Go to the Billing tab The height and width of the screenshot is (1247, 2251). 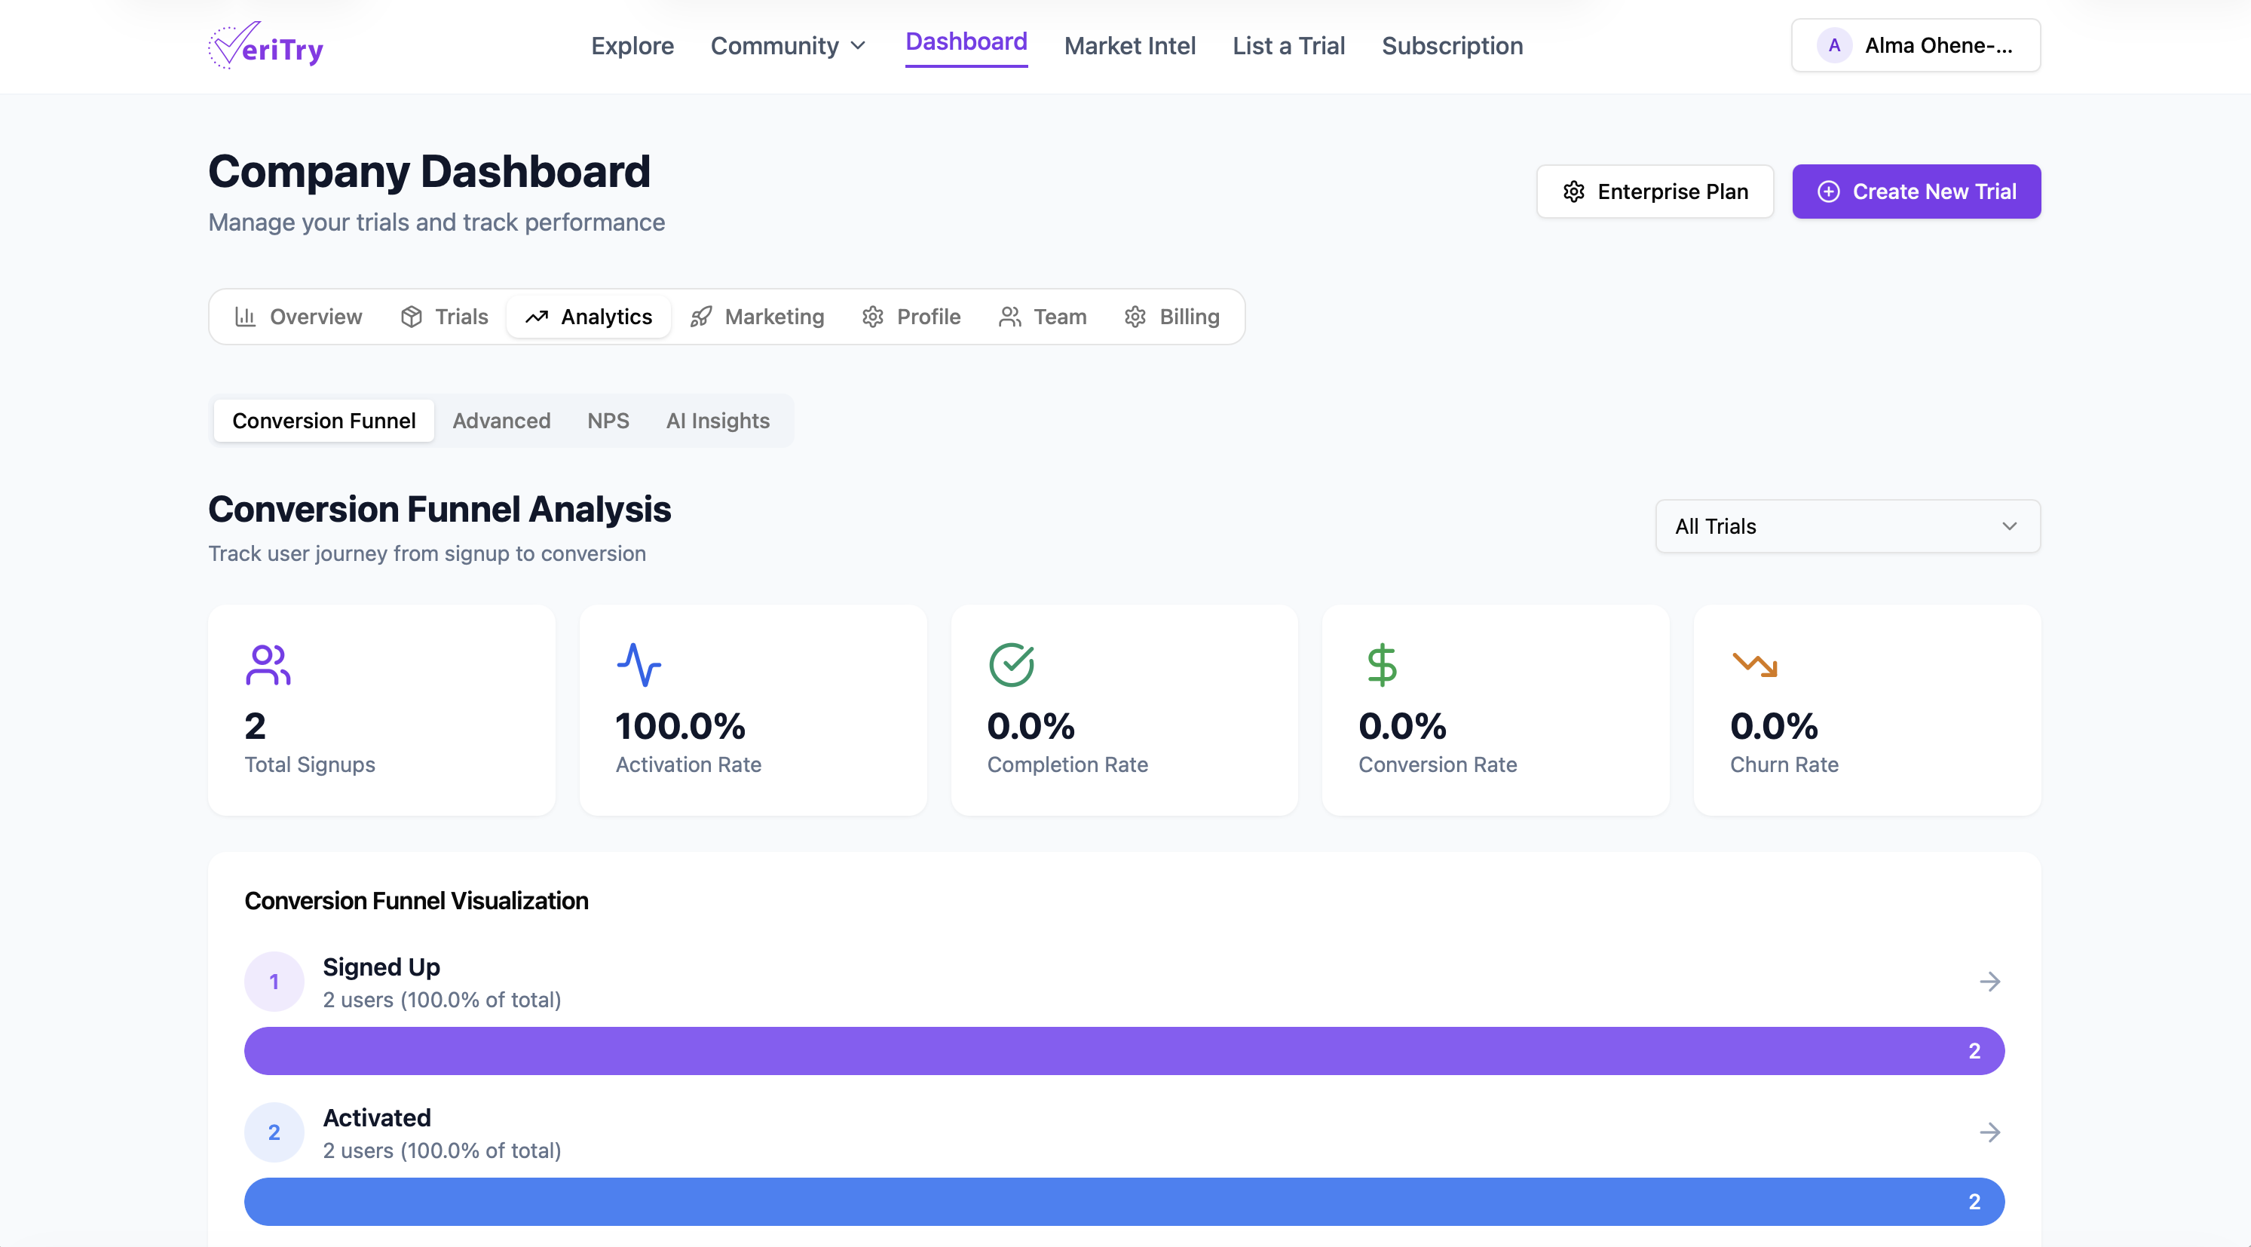tap(1171, 317)
